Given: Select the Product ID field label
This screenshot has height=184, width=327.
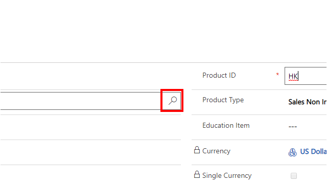Looking at the screenshot, I should [219, 75].
